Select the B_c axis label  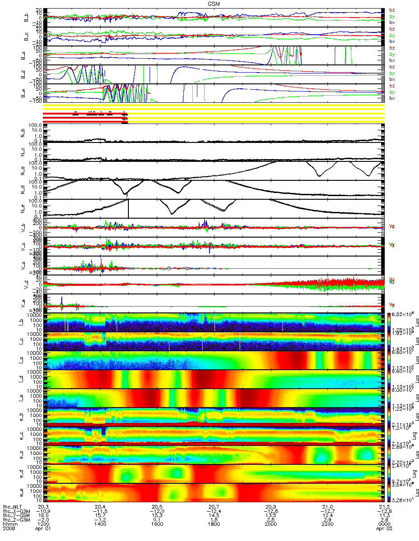coord(27,37)
